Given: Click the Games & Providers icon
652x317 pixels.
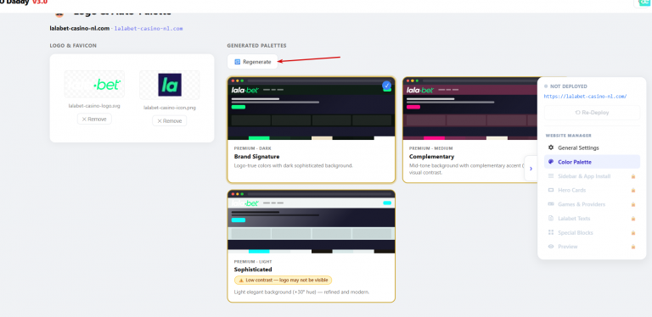Looking at the screenshot, I should [x=551, y=204].
